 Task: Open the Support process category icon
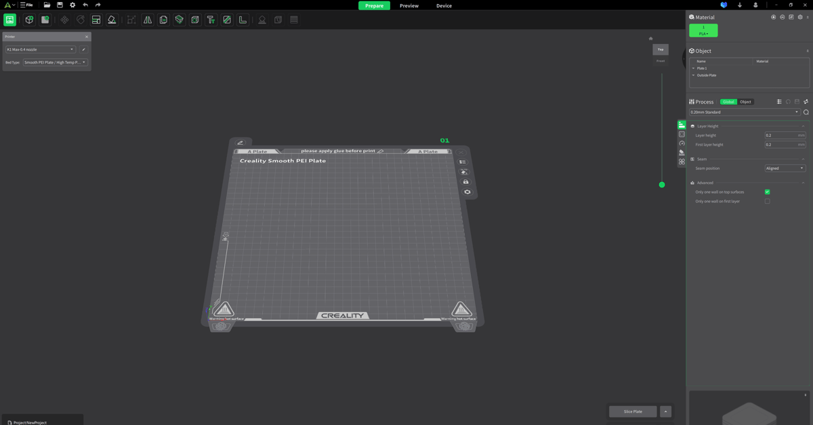tap(682, 152)
